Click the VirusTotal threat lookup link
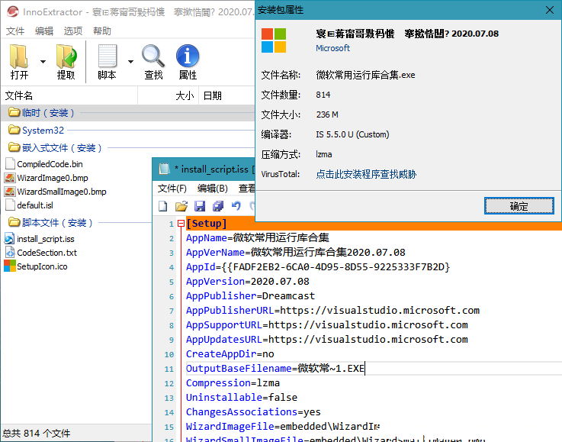This screenshot has width=562, height=442. click(366, 174)
